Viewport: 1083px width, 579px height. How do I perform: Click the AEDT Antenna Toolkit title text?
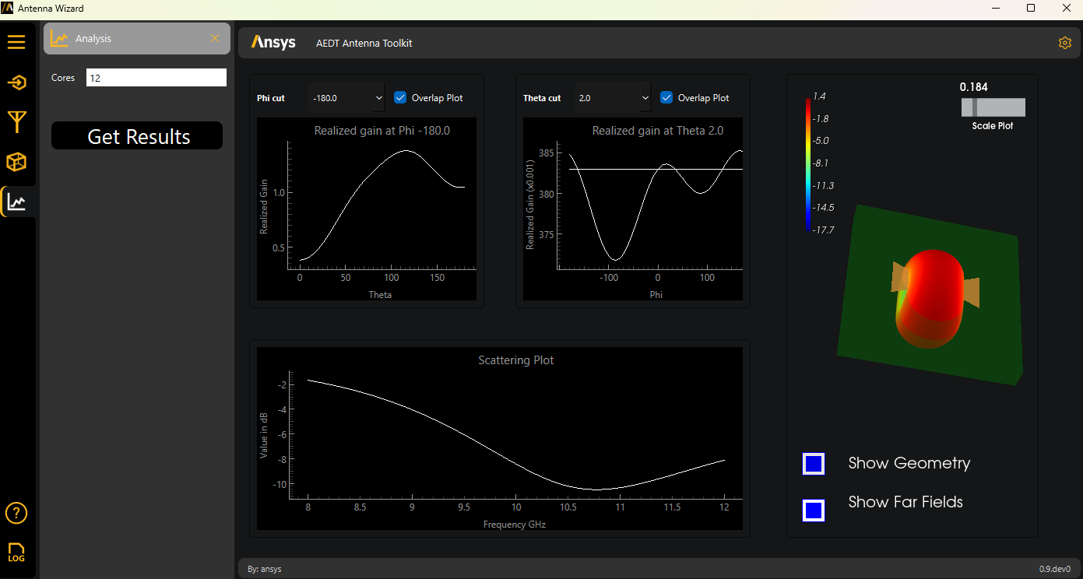[x=364, y=44]
